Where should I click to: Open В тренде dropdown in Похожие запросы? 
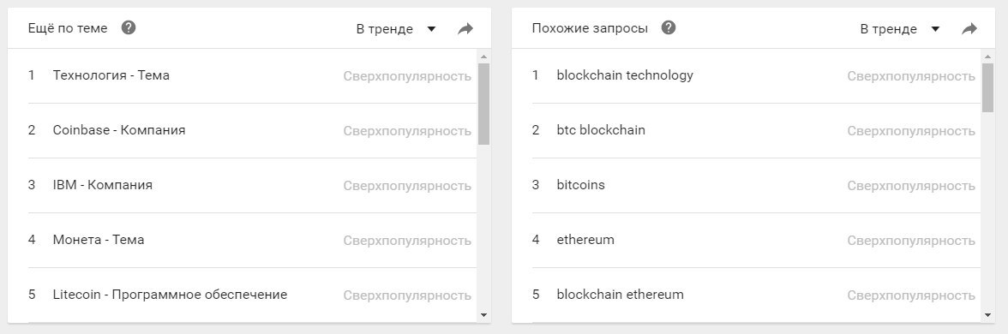[x=900, y=29]
